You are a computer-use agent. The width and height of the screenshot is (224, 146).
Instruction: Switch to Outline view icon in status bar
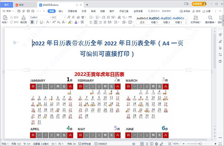[x=147, y=144]
